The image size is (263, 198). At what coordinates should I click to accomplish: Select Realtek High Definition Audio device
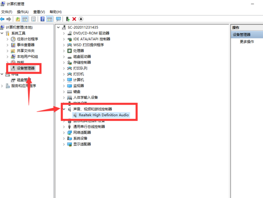click(104, 115)
